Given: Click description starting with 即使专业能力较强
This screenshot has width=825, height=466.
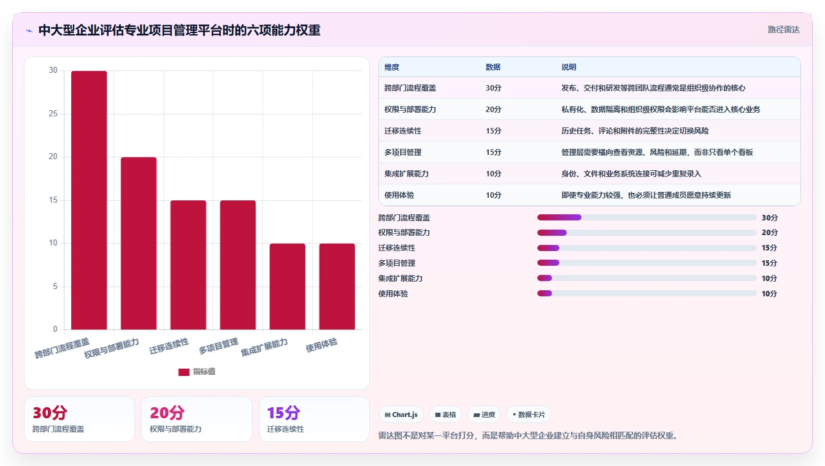Looking at the screenshot, I should tap(646, 195).
